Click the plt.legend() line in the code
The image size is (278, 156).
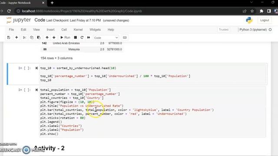[x=51, y=122]
